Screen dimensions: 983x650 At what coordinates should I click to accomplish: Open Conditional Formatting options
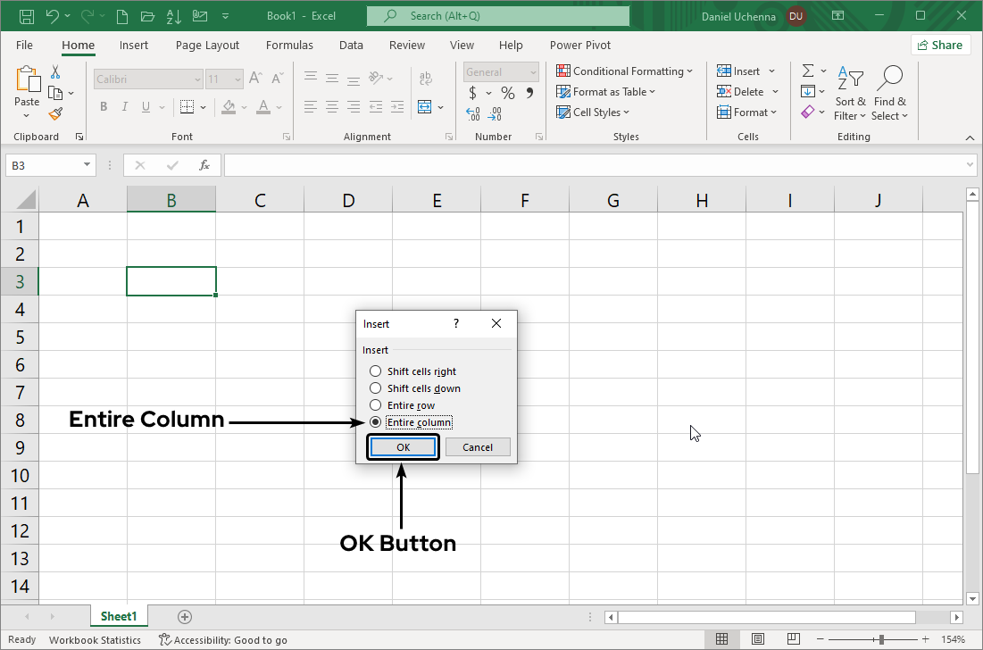pos(623,71)
